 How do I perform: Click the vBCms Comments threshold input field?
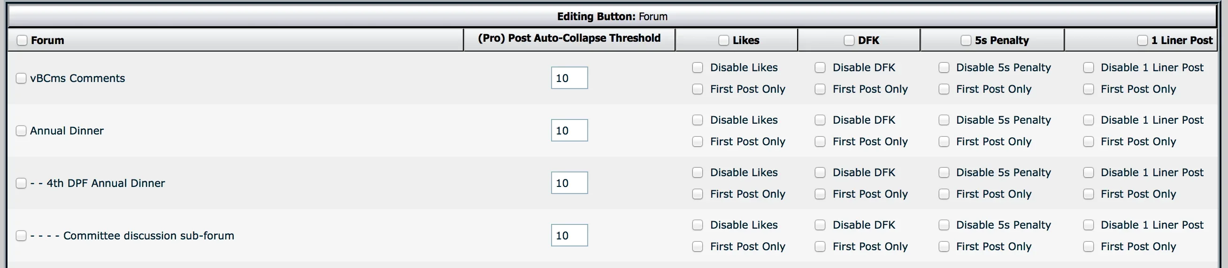pos(570,78)
